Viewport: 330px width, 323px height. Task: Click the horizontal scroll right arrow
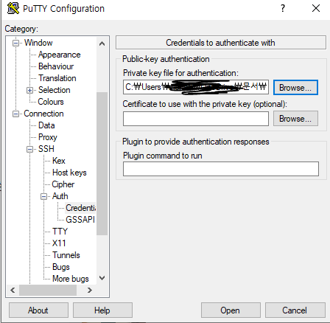(90, 291)
